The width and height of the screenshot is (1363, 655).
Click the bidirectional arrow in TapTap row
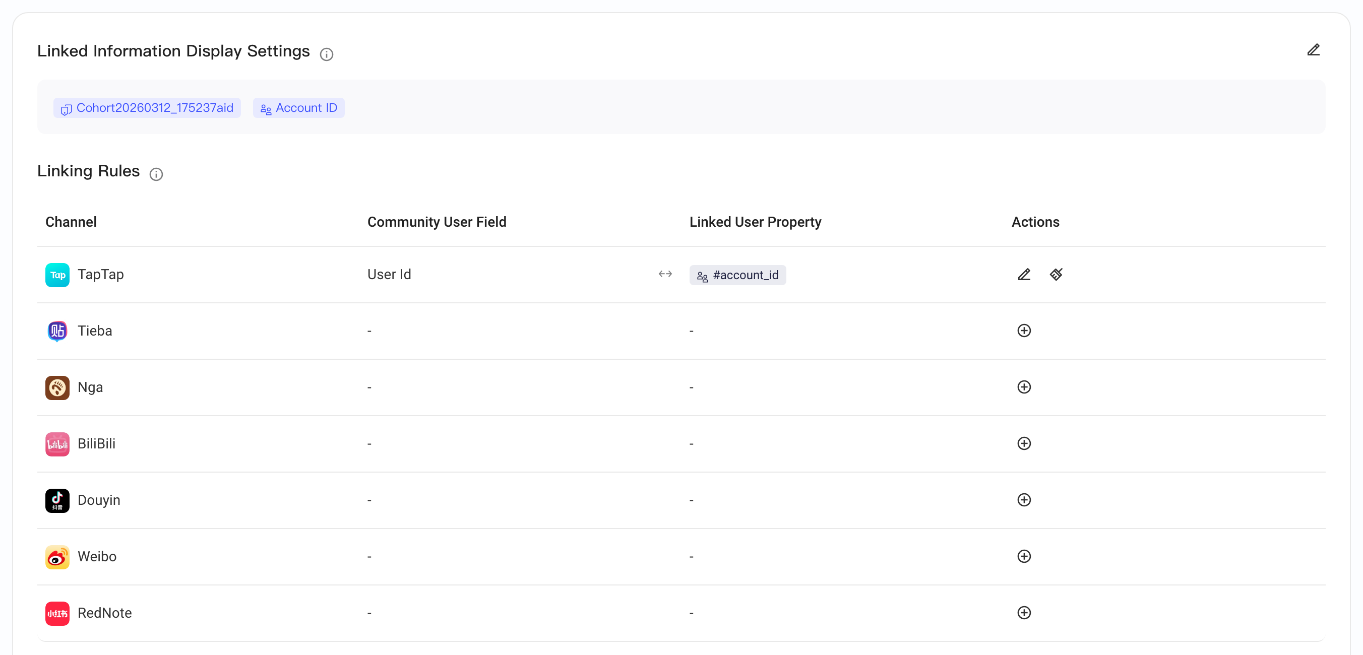coord(665,274)
